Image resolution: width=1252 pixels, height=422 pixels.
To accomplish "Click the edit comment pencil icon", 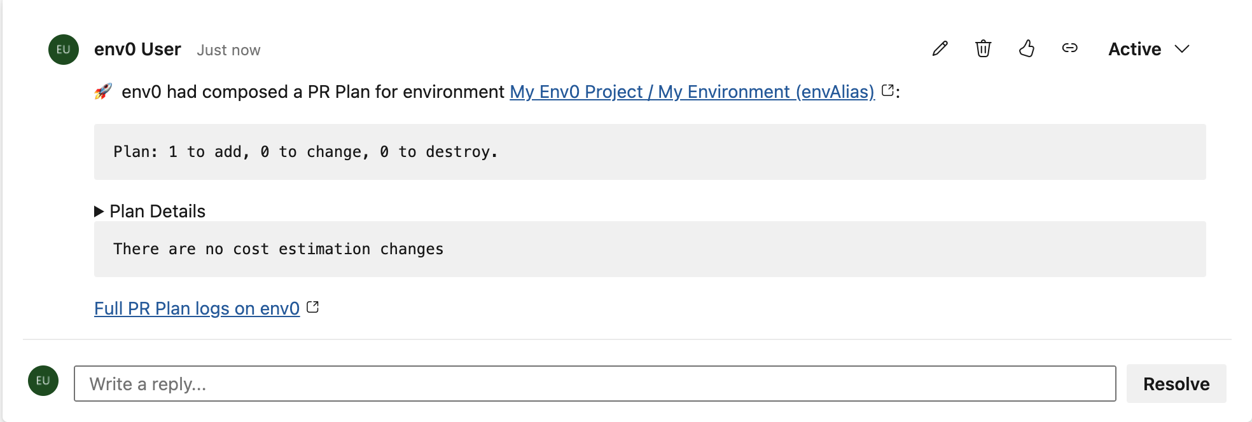I will click(x=940, y=49).
